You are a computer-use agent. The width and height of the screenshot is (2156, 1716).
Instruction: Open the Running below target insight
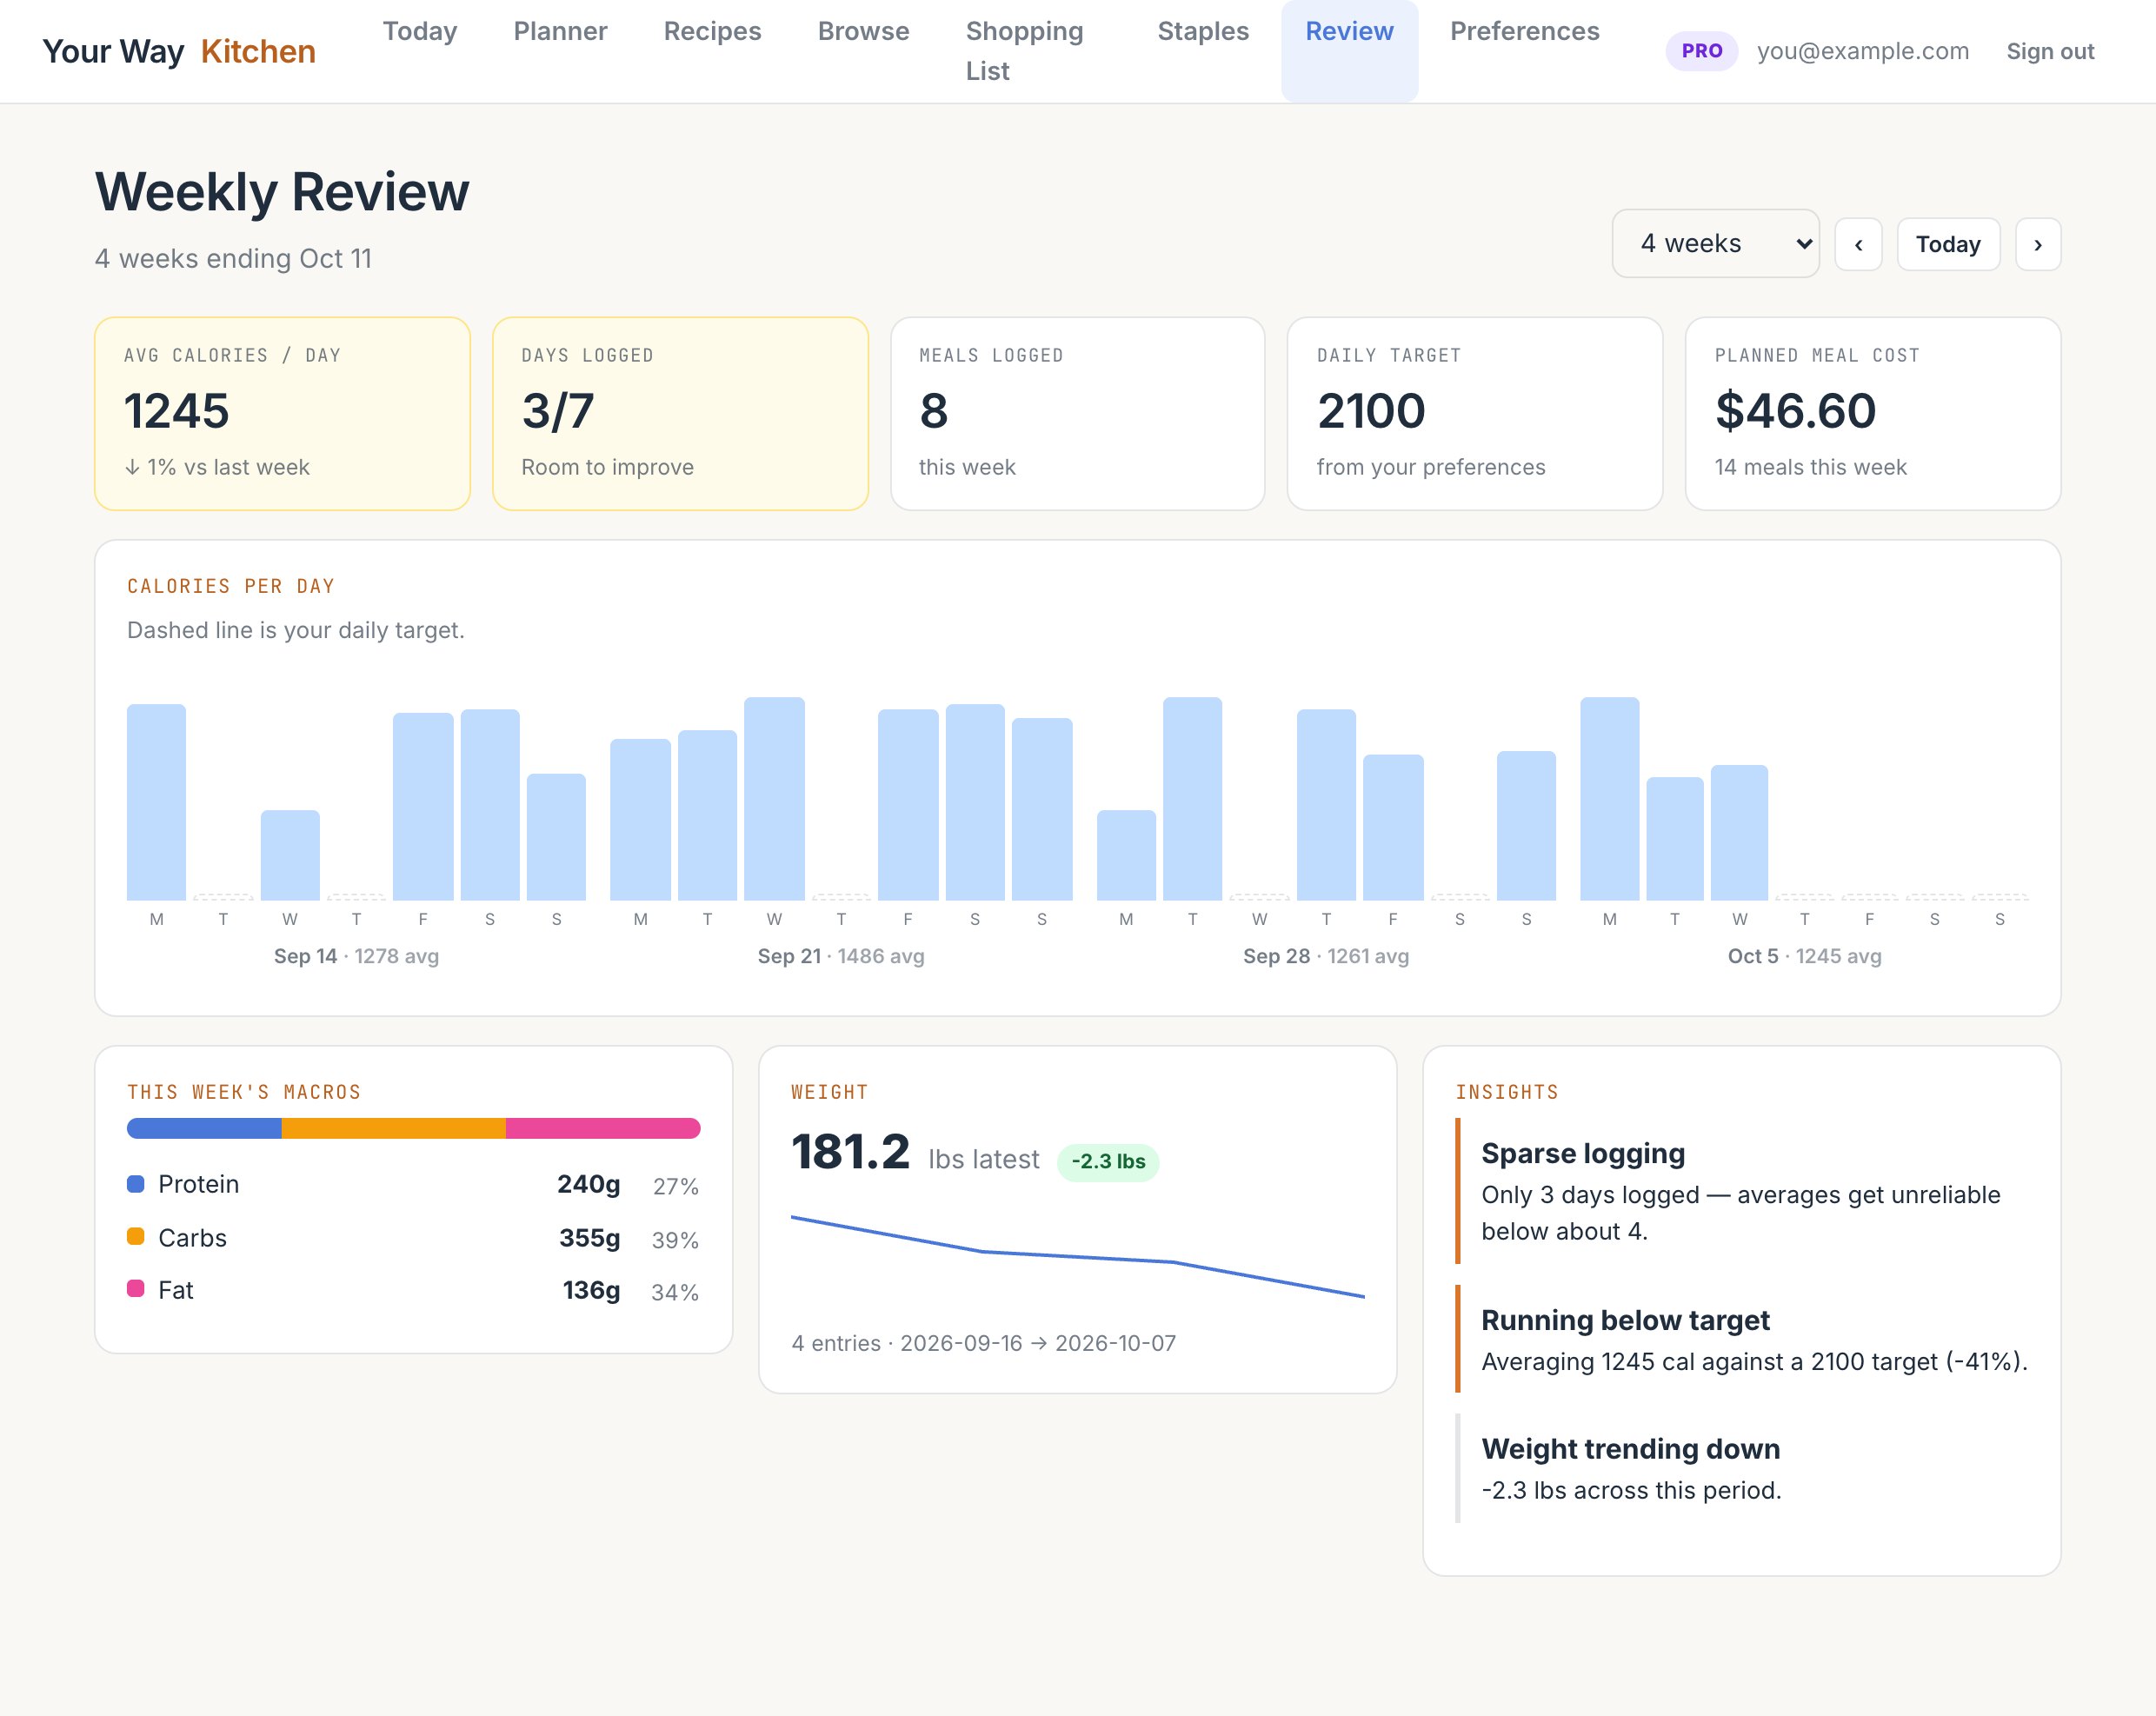(1741, 1339)
